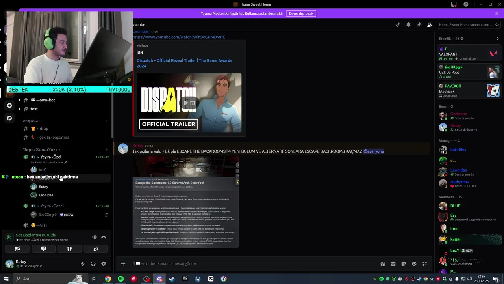Dismiss the Yayıncı Modu purple banner

[x=497, y=13]
